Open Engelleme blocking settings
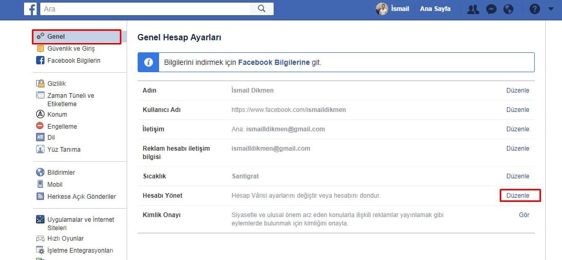 coord(62,126)
